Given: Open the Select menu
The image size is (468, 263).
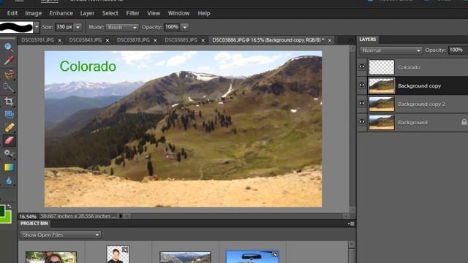Looking at the screenshot, I should pyautogui.click(x=110, y=13).
